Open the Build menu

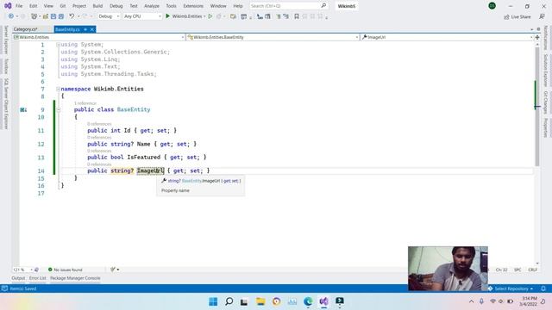(97, 6)
